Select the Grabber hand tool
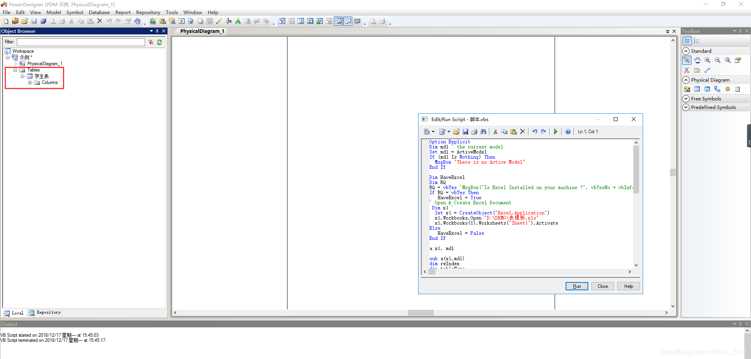The height and width of the screenshot is (359, 751). pyautogui.click(x=697, y=60)
